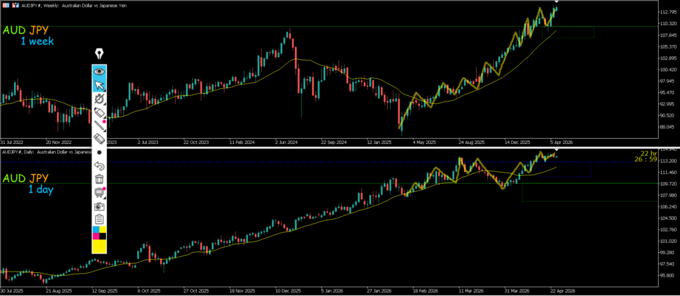The width and height of the screenshot is (680, 296).
Task: Click the '22 Apr 2026' date label
Action: (x=563, y=291)
